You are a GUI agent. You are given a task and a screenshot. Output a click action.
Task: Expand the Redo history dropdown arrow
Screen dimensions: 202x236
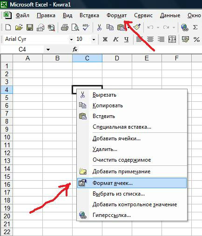point(174,27)
